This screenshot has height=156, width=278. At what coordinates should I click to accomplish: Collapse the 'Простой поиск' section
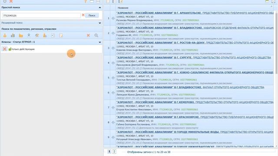(100, 8)
